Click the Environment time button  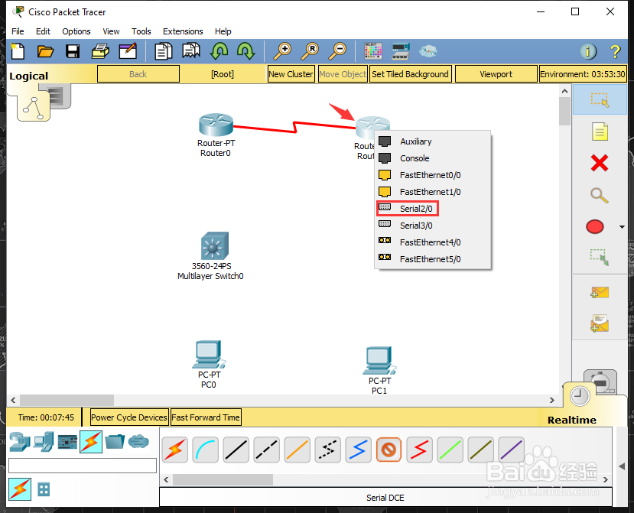click(x=583, y=74)
